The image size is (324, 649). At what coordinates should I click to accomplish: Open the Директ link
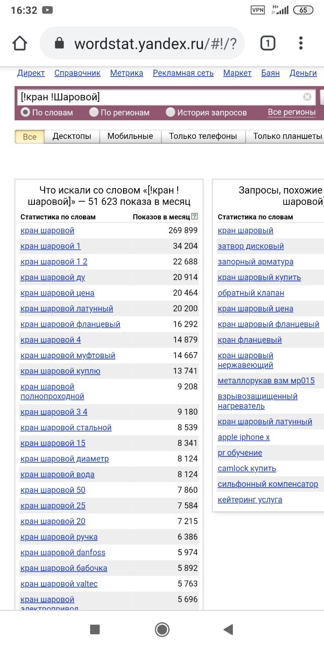pyautogui.click(x=31, y=73)
